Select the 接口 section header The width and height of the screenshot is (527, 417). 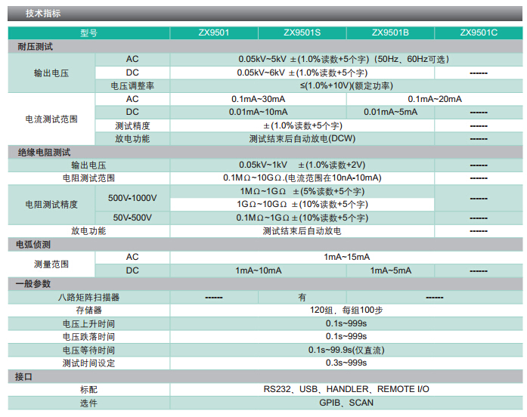[24, 376]
